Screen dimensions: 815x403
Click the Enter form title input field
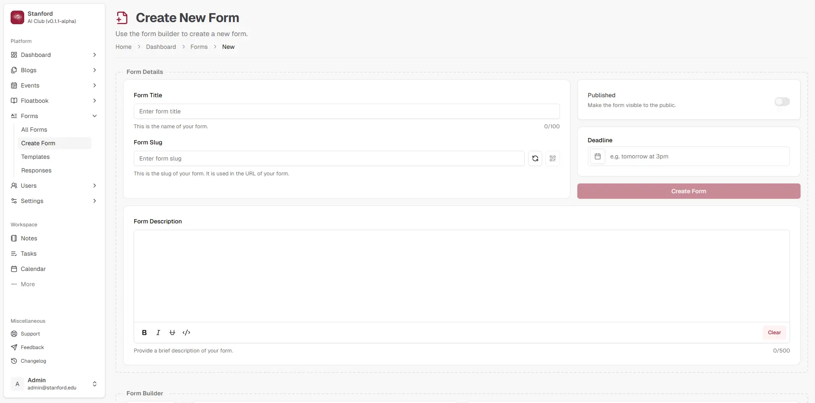pyautogui.click(x=347, y=111)
